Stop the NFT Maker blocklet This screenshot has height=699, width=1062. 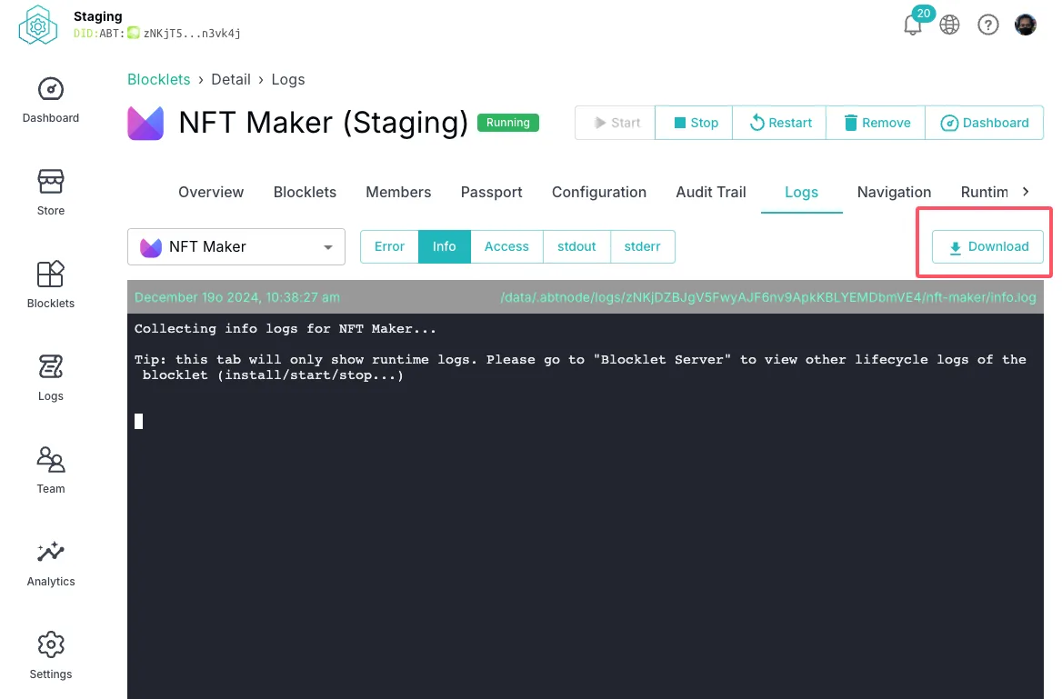[x=695, y=123]
